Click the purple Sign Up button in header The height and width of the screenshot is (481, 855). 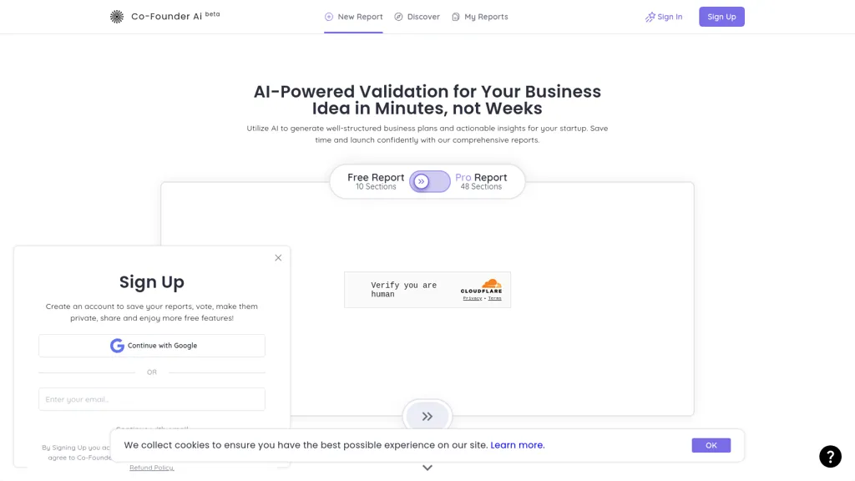721,17
